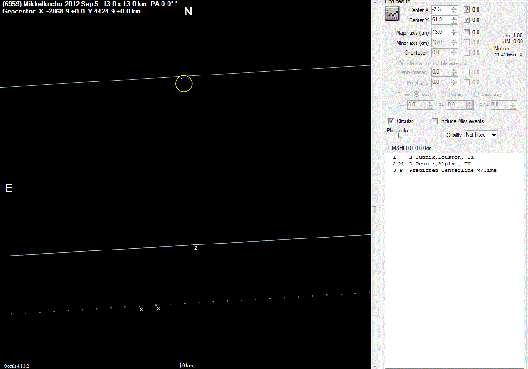Toggle the Center X fit checkbox

[x=467, y=10]
